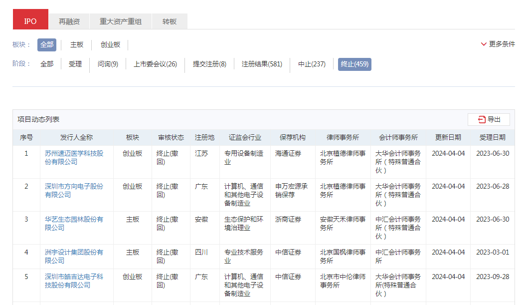The height and width of the screenshot is (305, 526).
Task: Select the IPO tab
Action: 30,21
